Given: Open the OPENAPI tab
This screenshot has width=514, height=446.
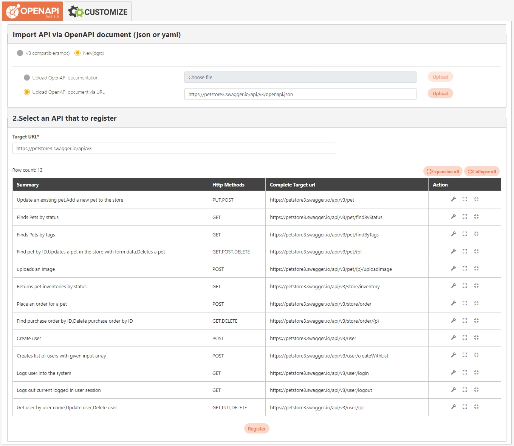Looking at the screenshot, I should click(33, 11).
